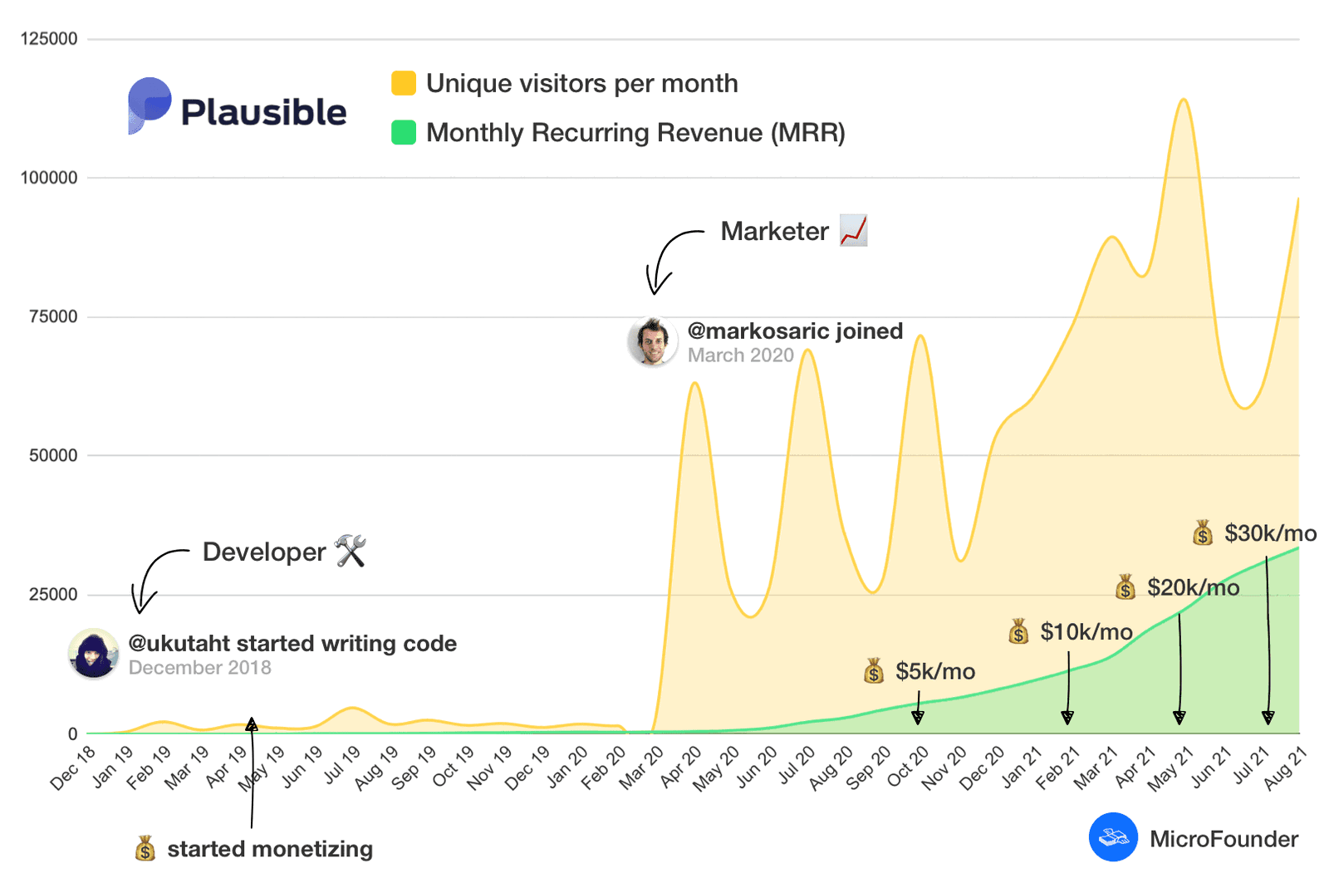Collapse the started monetizing annotation
1329x883 pixels.
(270, 848)
